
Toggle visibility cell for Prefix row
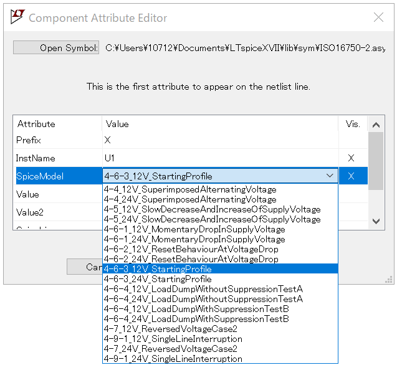[353, 140]
